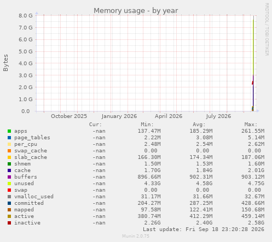This screenshot has width=272, height=242.
Task: Click the 'cache' legend label
Action: pyautogui.click(x=22, y=170)
